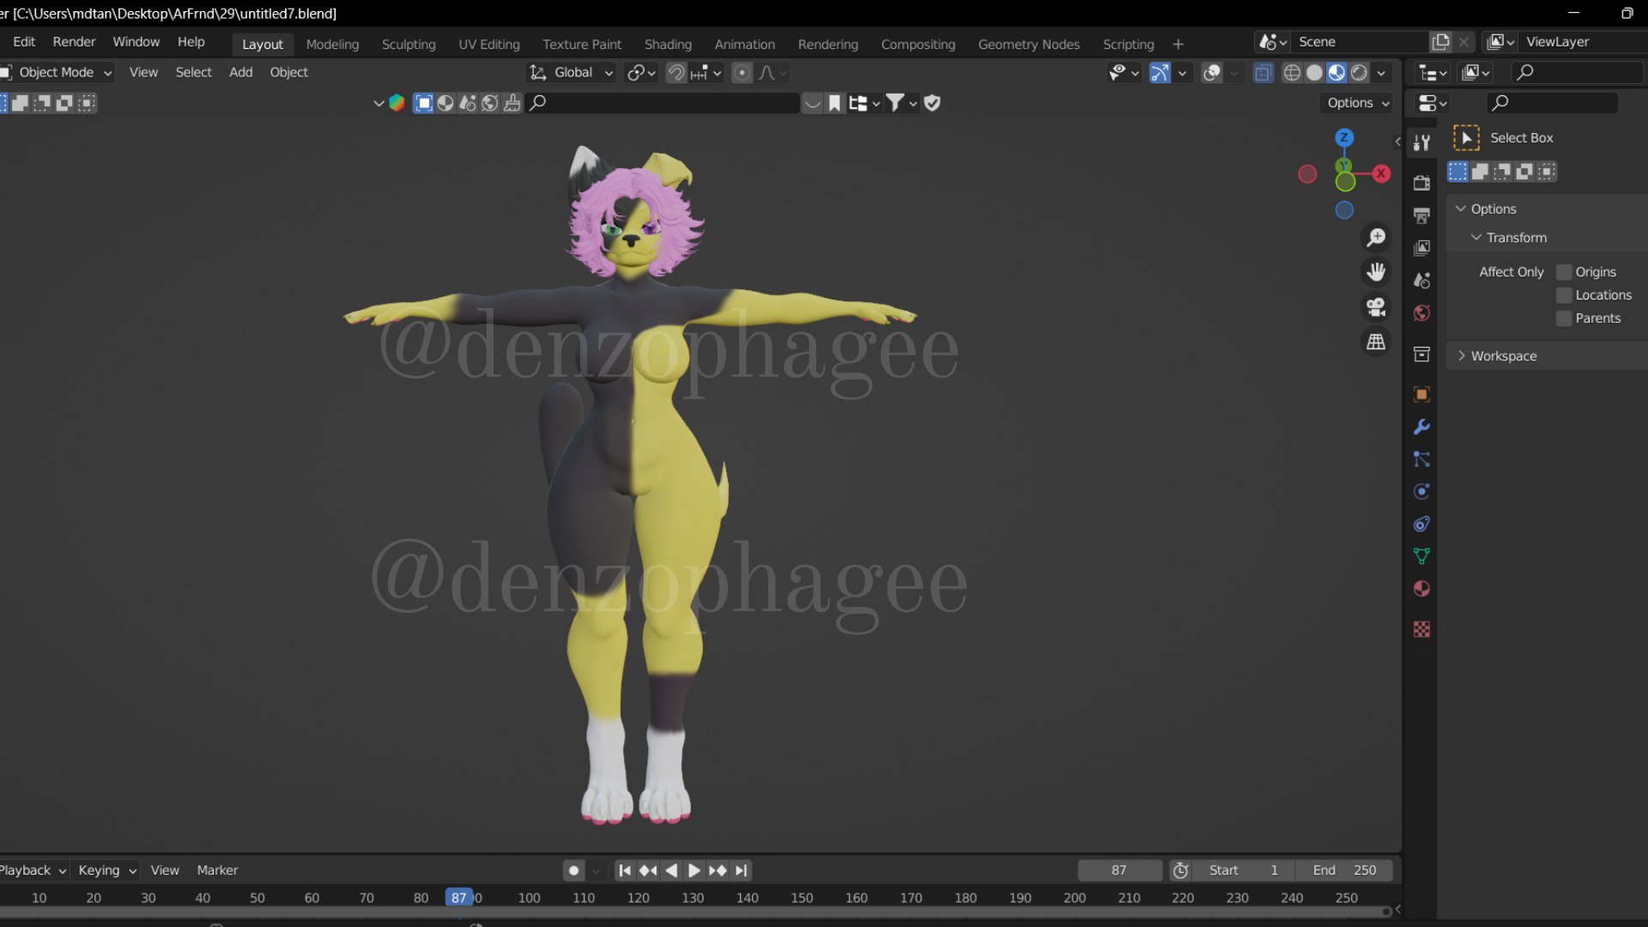Image resolution: width=1648 pixels, height=927 pixels.
Task: Enable Affect Only Parents checkbox
Action: 1564,318
